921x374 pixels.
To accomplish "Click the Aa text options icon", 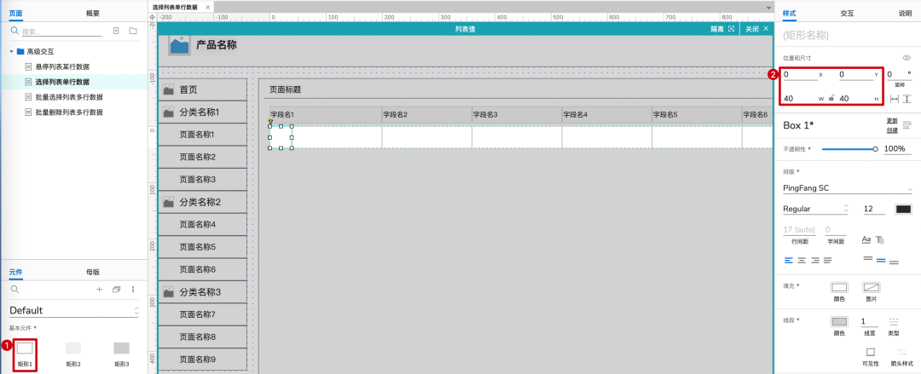I will [866, 239].
